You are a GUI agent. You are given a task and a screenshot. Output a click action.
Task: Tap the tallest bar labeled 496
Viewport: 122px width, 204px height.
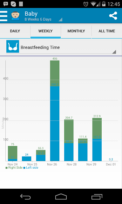coord(55,111)
